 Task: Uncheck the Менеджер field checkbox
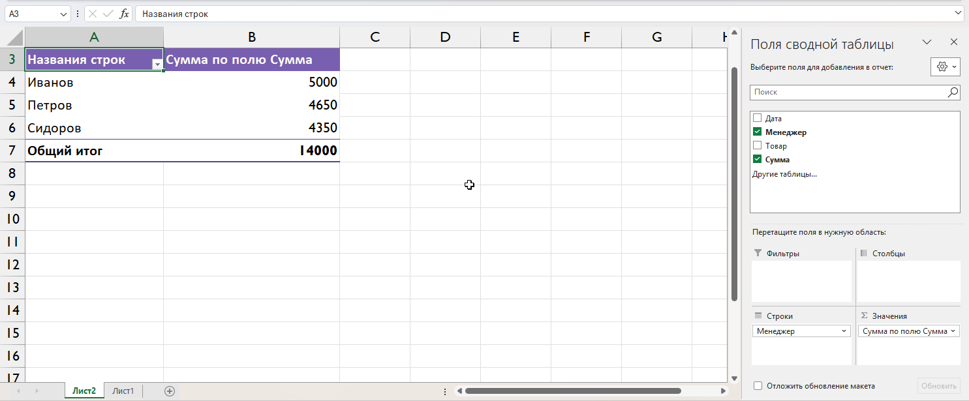point(757,132)
